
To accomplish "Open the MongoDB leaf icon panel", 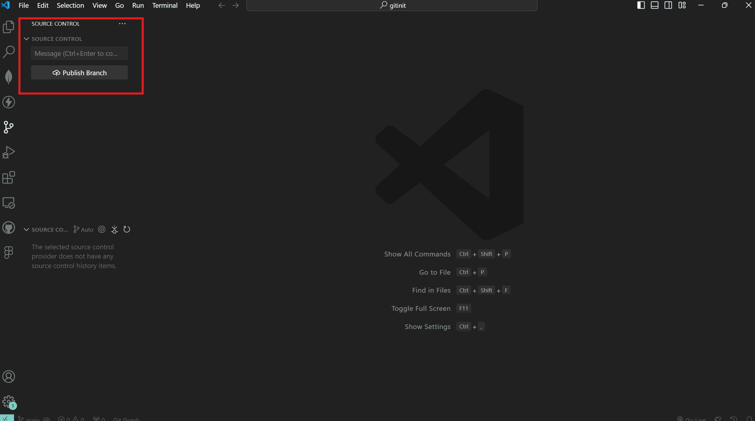I will coord(8,77).
